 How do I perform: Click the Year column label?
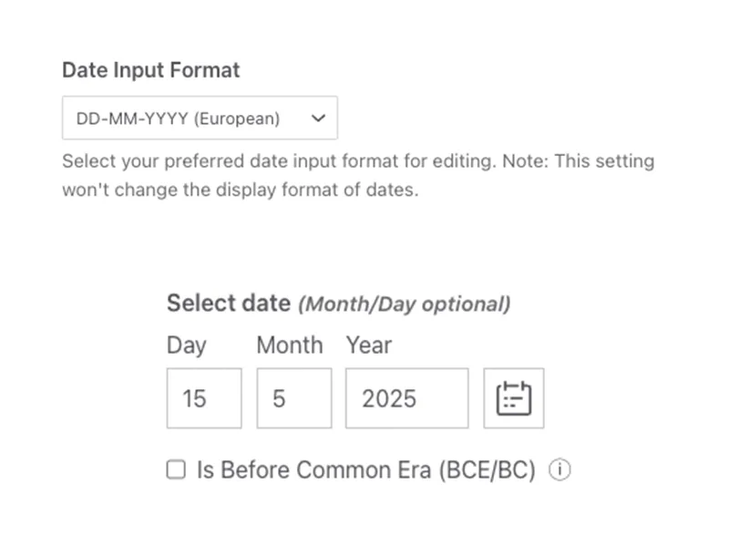pyautogui.click(x=368, y=345)
